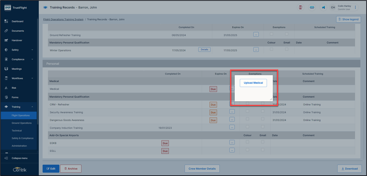Click the blue chain link icon
Viewport: 367px width, 176px height.
click(312, 7)
